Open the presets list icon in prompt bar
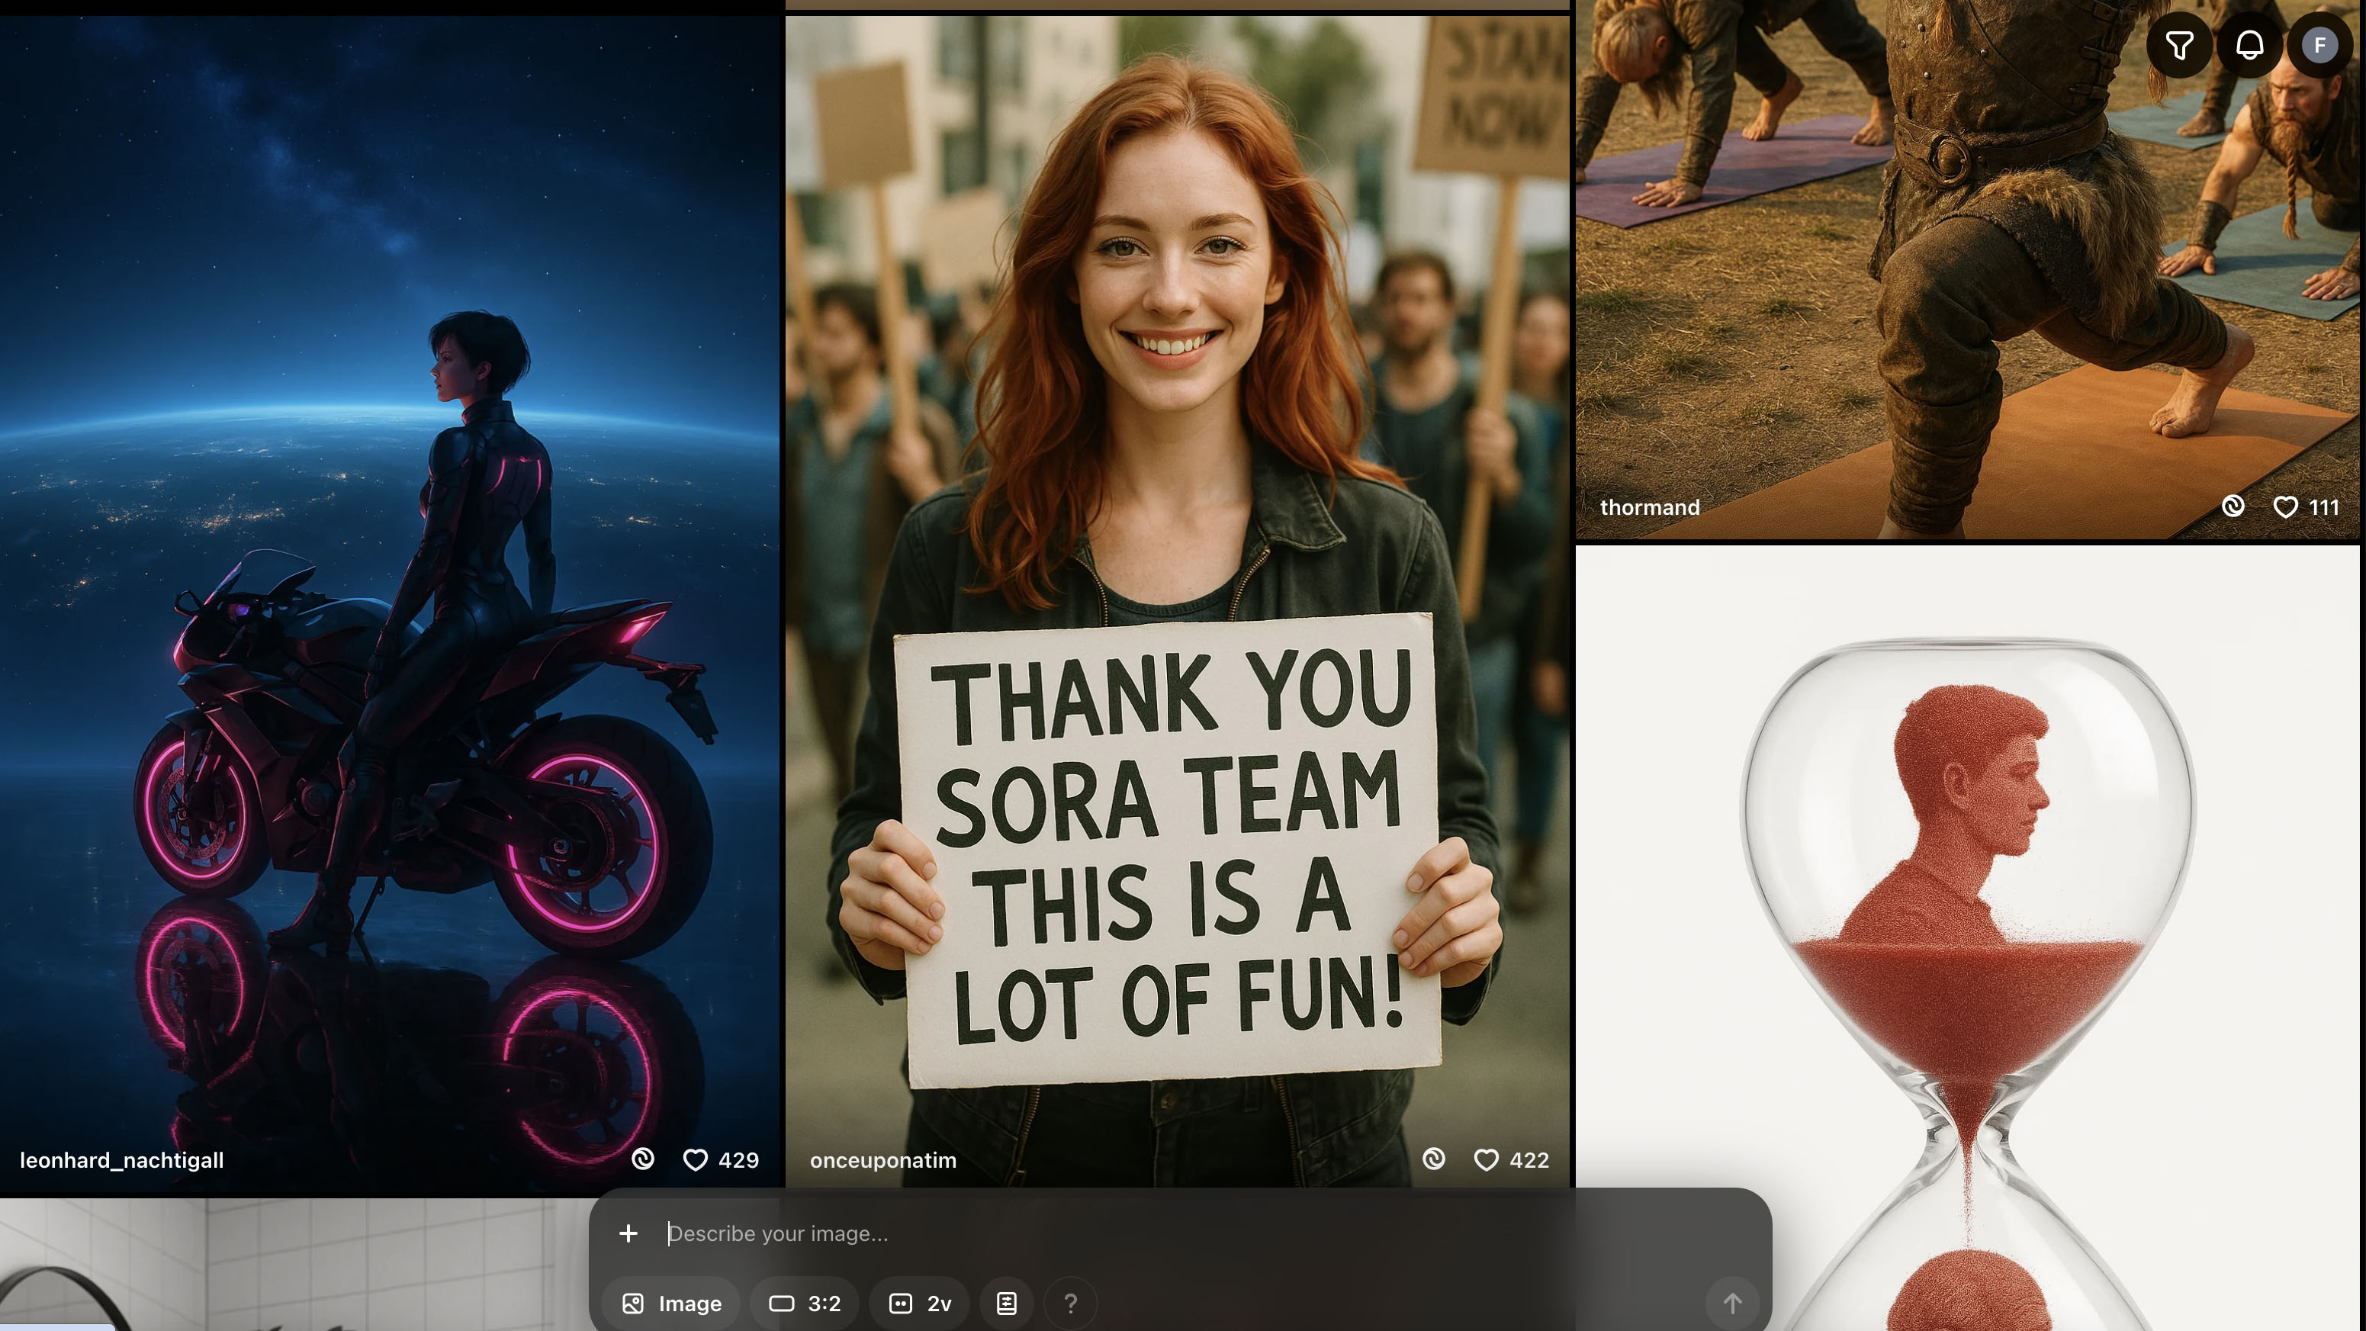This screenshot has height=1331, width=2366. click(1007, 1303)
